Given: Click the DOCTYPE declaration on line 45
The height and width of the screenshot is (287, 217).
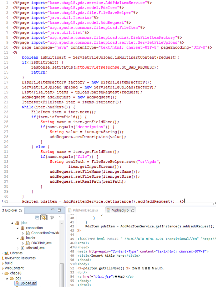Looking at the screenshot, I should click(147, 239).
